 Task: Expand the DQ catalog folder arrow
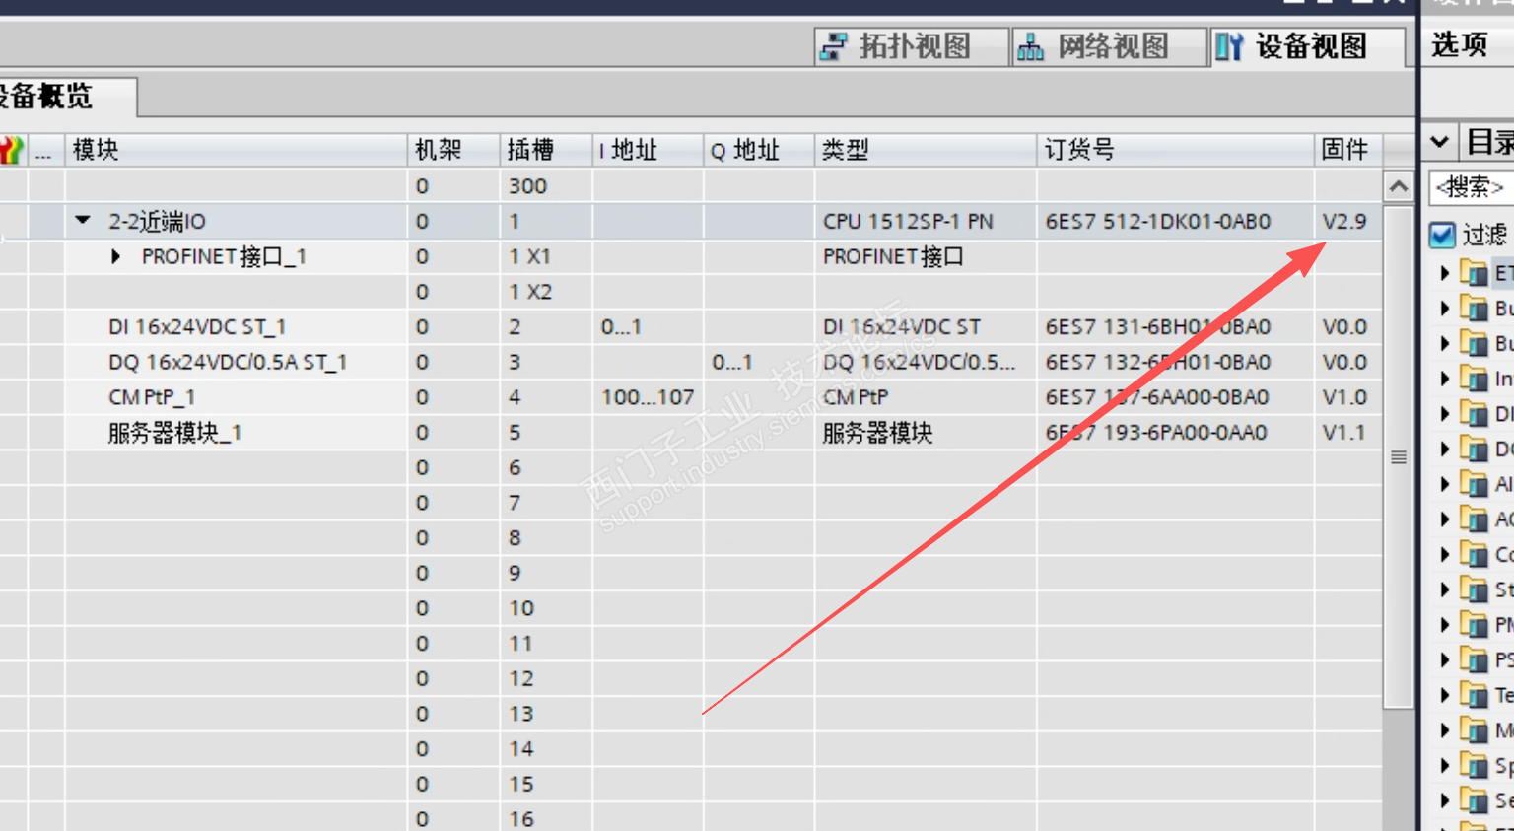pyautogui.click(x=1445, y=449)
